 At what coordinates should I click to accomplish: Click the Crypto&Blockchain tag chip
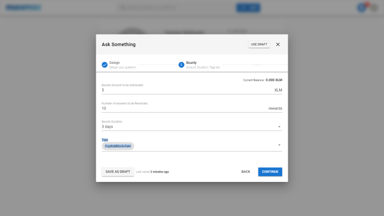118,146
